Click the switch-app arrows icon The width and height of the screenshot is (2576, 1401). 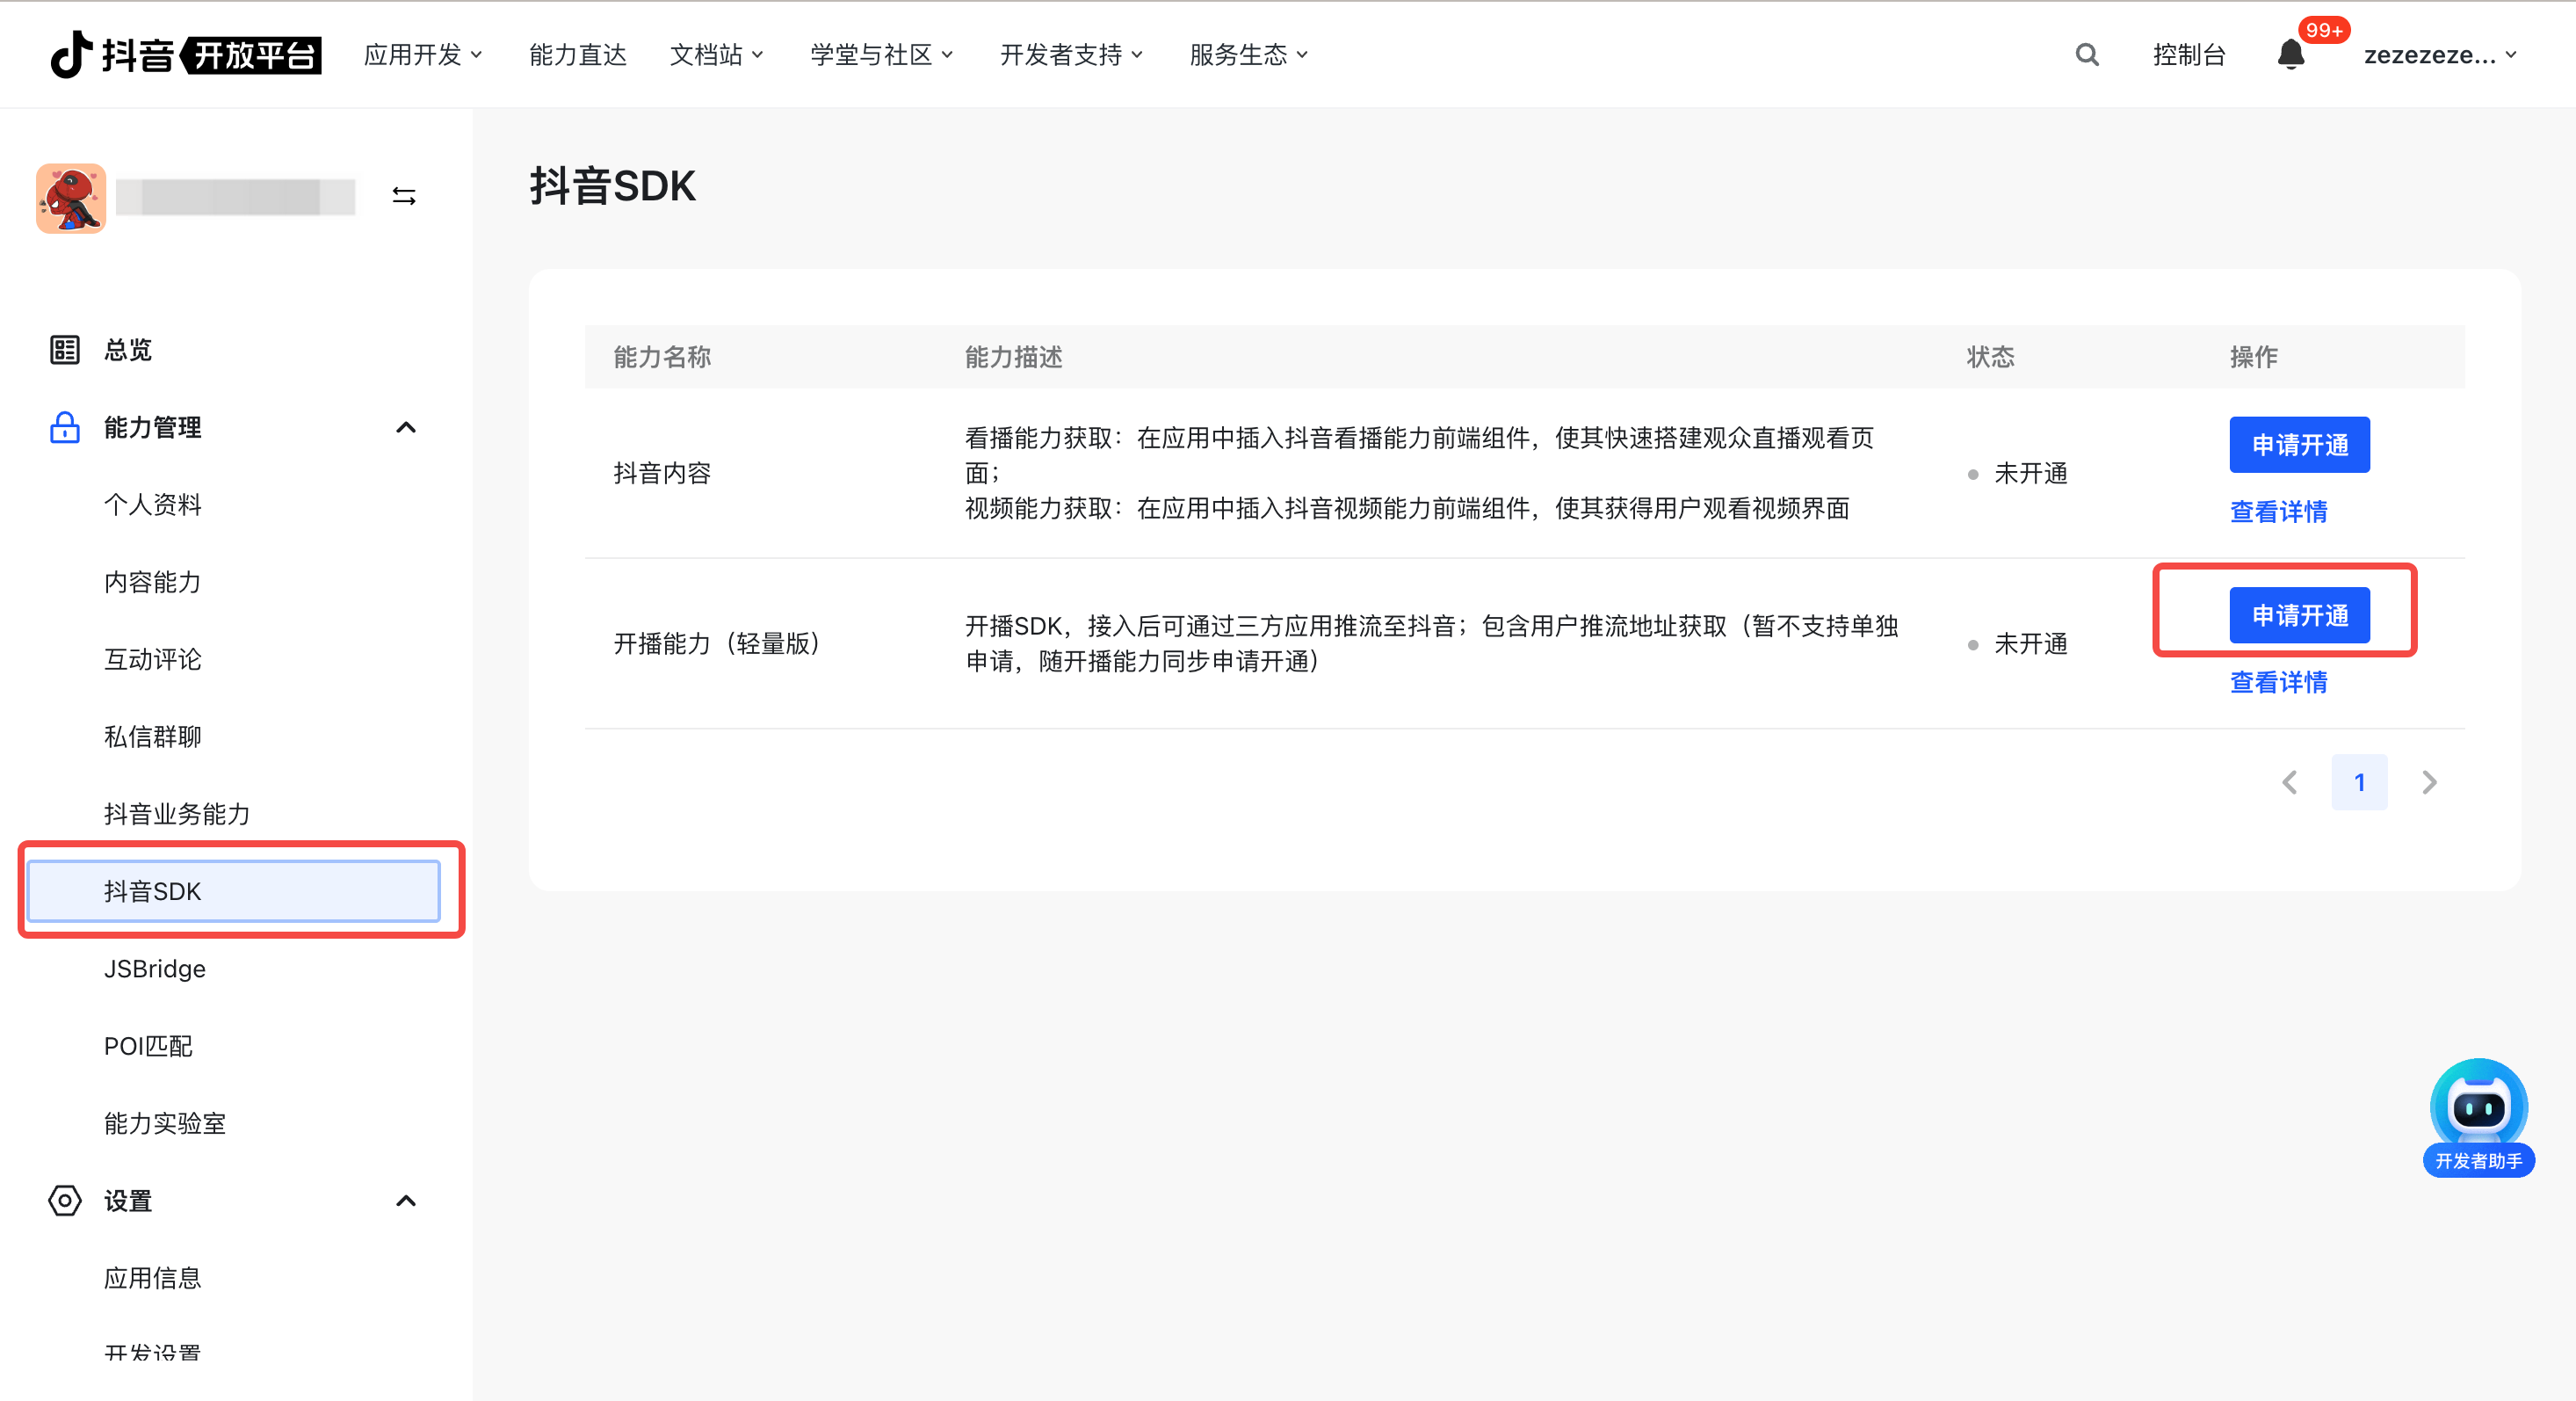coord(404,196)
